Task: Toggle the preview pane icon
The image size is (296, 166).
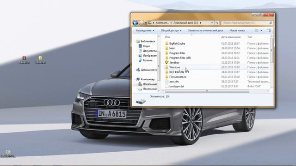Action: 269,30
